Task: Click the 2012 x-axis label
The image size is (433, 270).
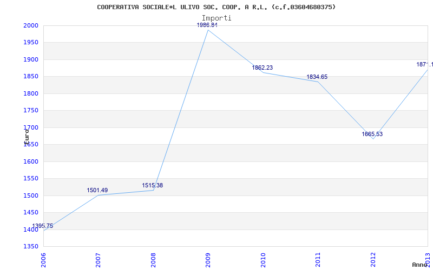Action: [x=373, y=260]
